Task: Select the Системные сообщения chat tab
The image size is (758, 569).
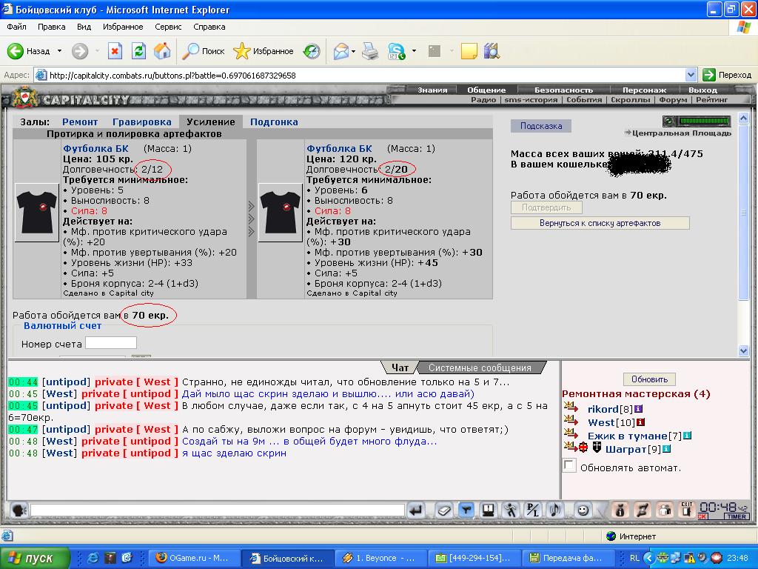Action: click(x=480, y=367)
